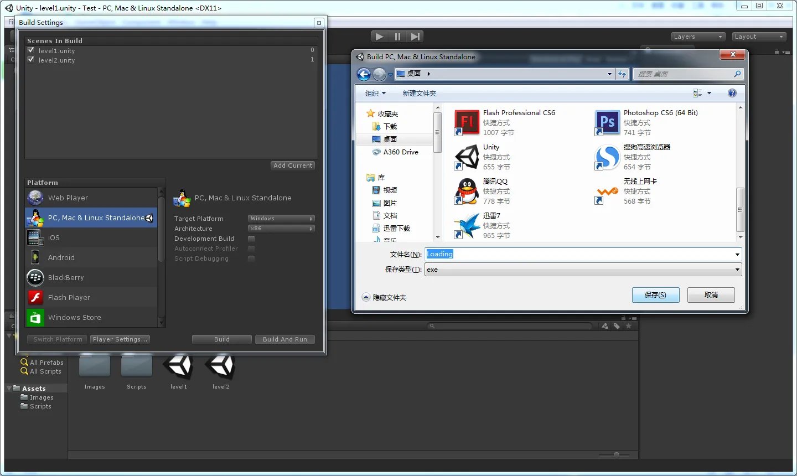Expand the Layers dropdown

pos(697,37)
